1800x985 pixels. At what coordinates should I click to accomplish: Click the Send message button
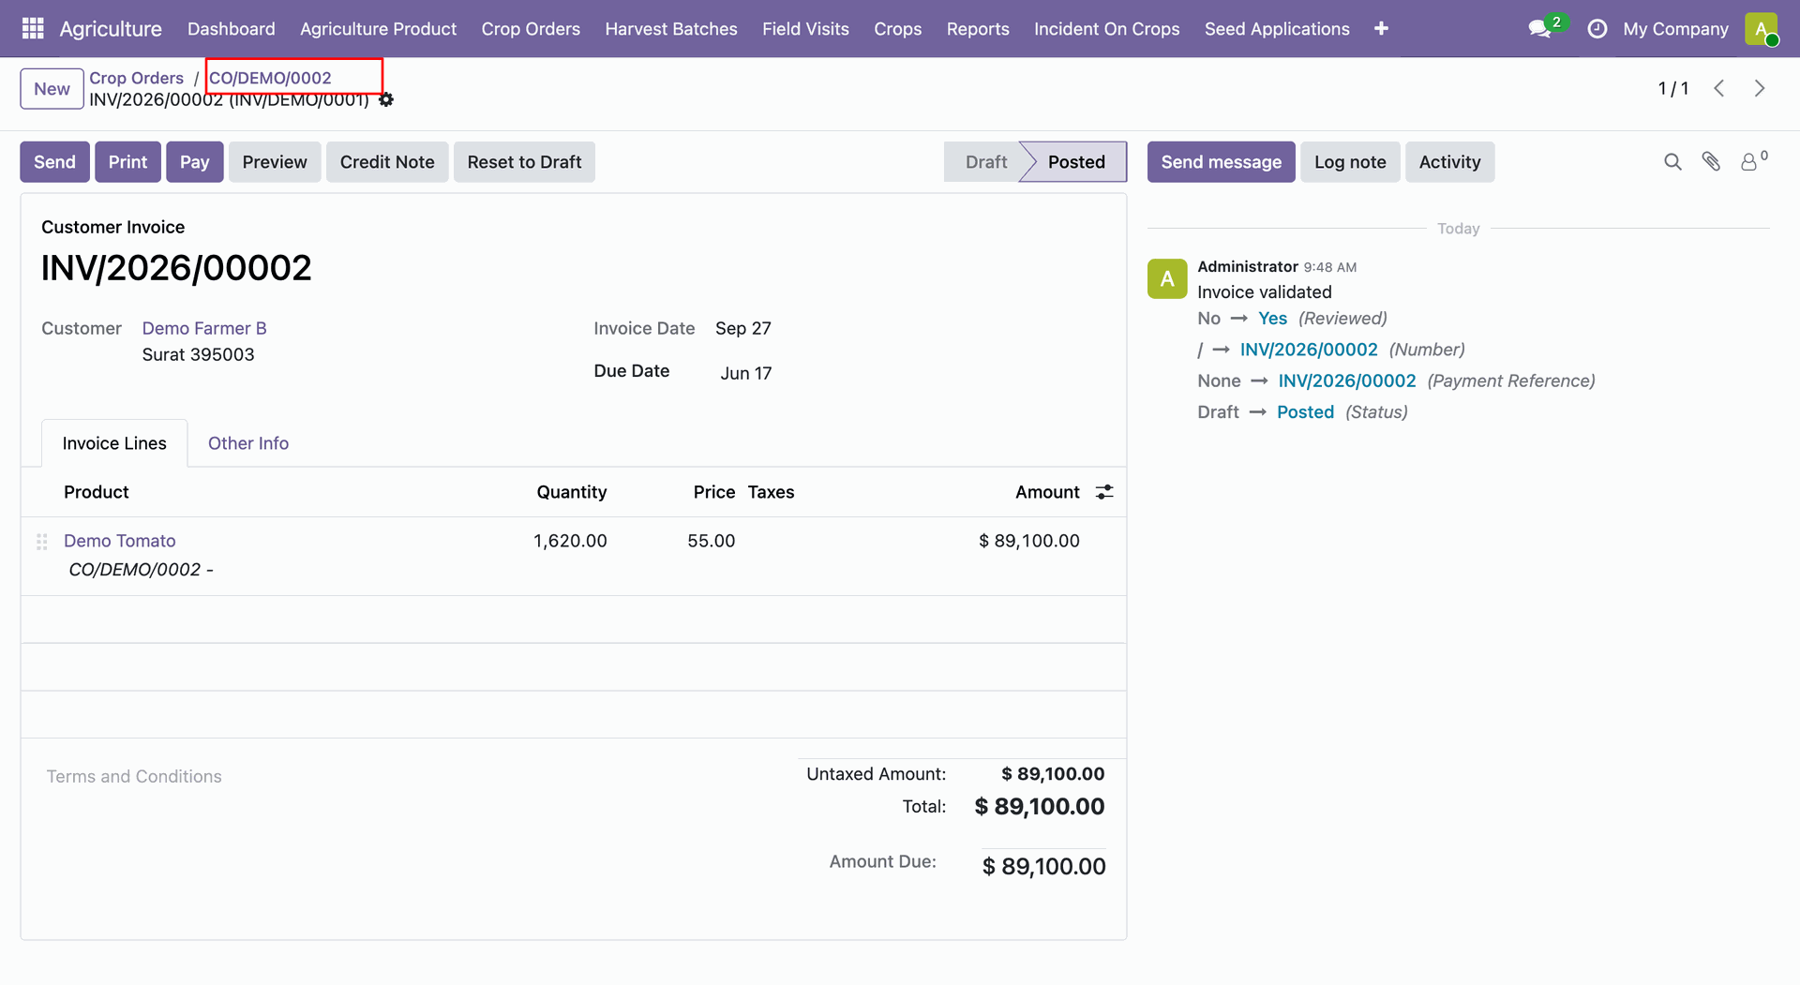click(x=1221, y=162)
